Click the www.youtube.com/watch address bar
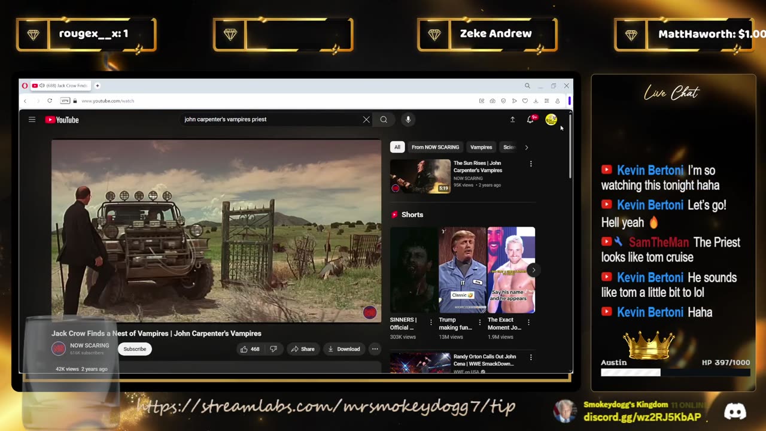Screen dimensions: 766x431 [108, 101]
